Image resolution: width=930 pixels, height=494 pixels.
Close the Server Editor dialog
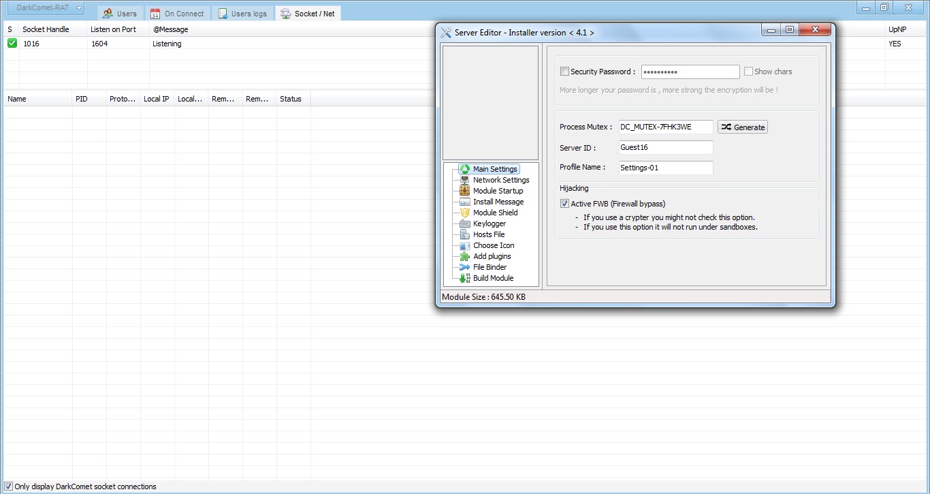814,30
